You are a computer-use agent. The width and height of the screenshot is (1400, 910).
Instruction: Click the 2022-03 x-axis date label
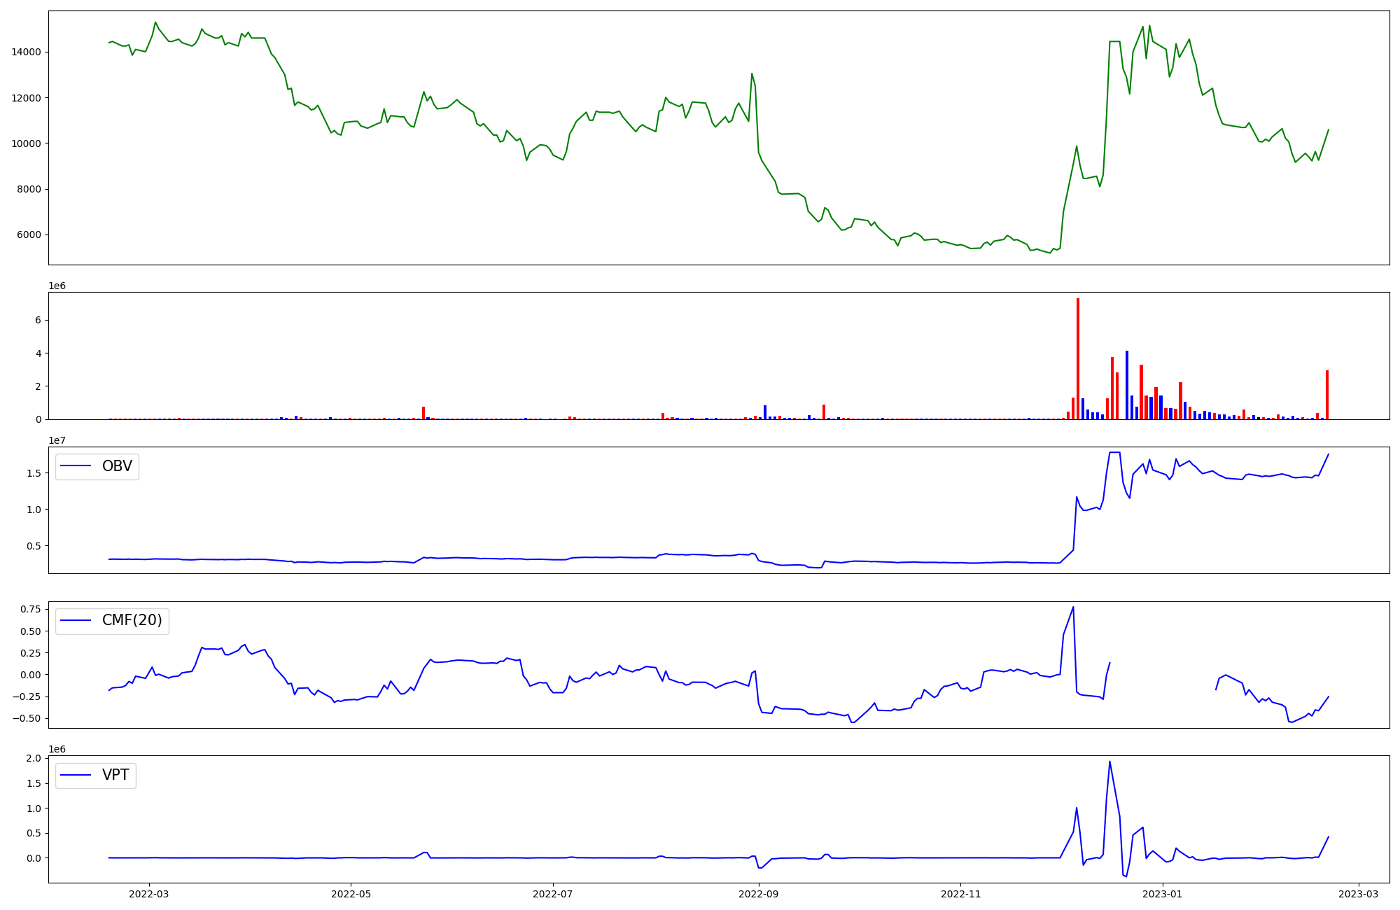tap(149, 893)
